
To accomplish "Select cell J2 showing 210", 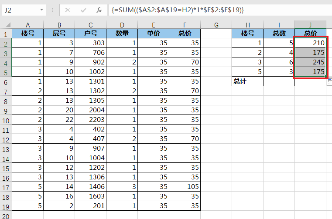I will 310,43.
